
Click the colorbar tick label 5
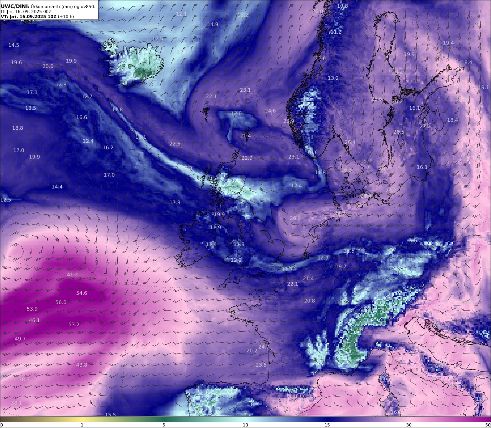click(x=164, y=425)
